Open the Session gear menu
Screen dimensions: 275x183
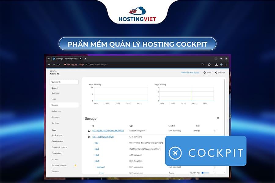point(216,73)
